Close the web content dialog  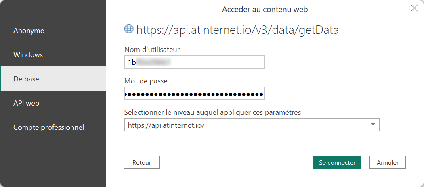pyautogui.click(x=414, y=8)
